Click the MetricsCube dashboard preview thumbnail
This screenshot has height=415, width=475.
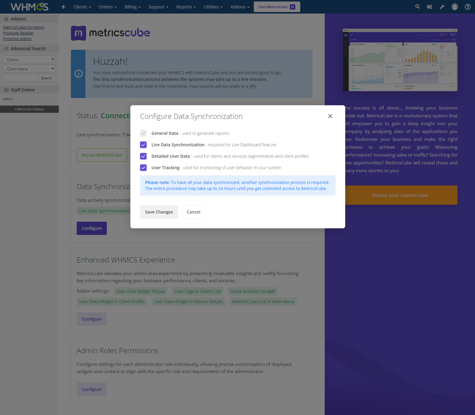click(x=400, y=60)
